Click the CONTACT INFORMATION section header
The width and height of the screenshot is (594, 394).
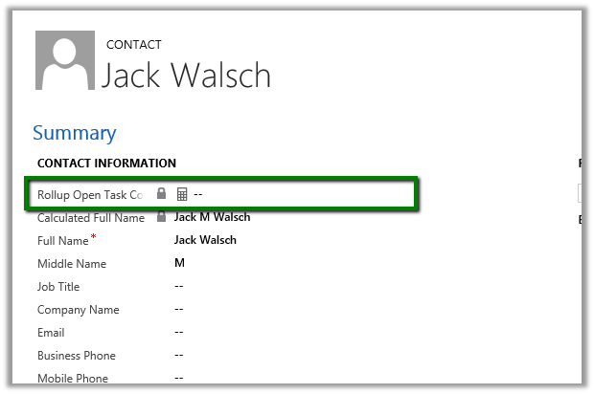(x=106, y=164)
